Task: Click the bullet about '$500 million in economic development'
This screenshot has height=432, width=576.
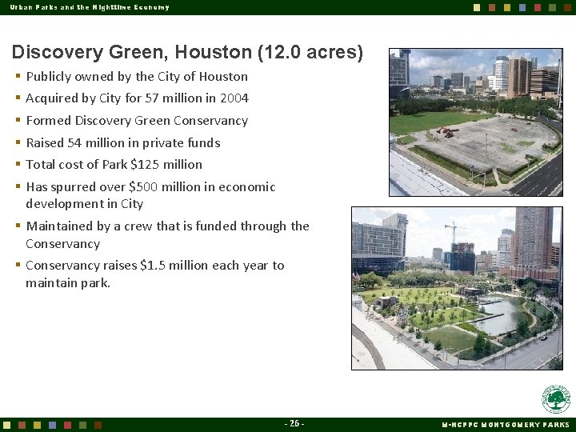Action: coord(150,195)
